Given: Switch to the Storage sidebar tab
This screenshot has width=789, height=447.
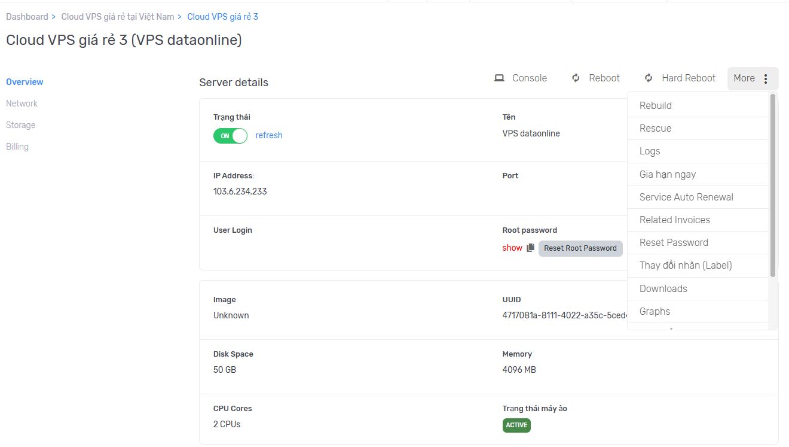Looking at the screenshot, I should tap(21, 125).
